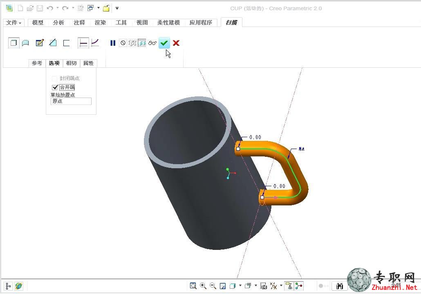Choose constant section sweep icon
421x294 pixels.
pos(83,43)
